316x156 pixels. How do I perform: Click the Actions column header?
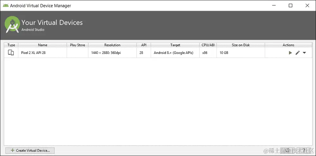tap(289, 45)
